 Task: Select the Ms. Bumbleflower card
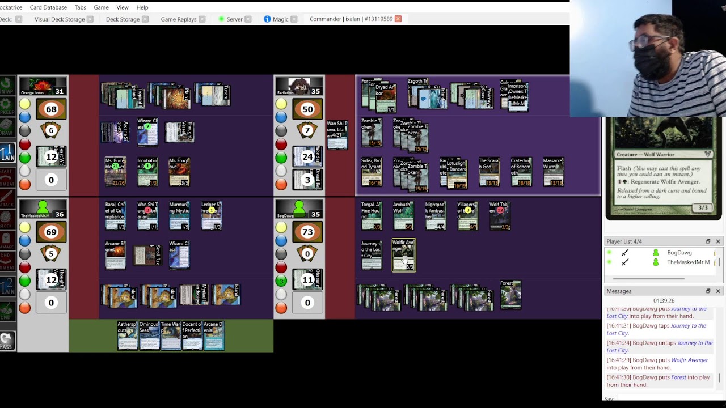coord(115,172)
